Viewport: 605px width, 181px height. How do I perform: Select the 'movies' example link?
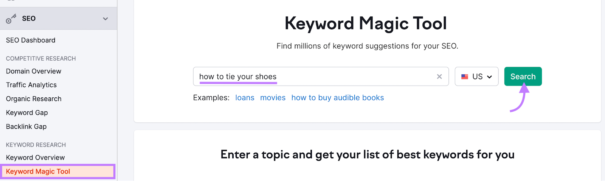click(273, 98)
